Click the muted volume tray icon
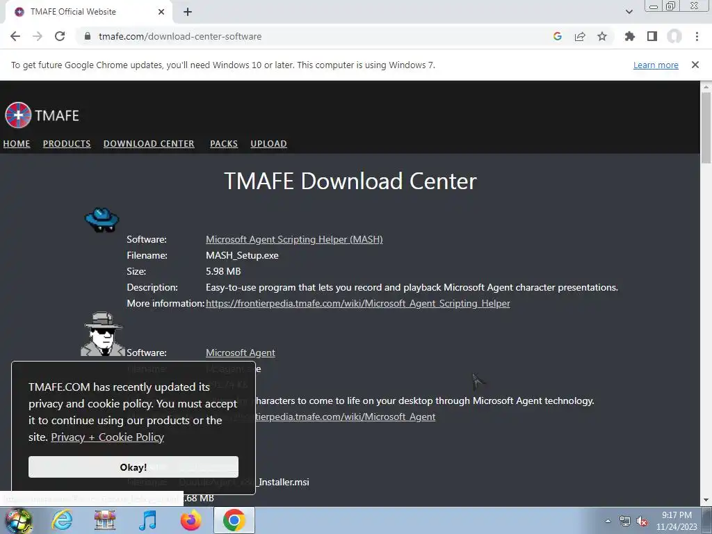 click(x=642, y=521)
